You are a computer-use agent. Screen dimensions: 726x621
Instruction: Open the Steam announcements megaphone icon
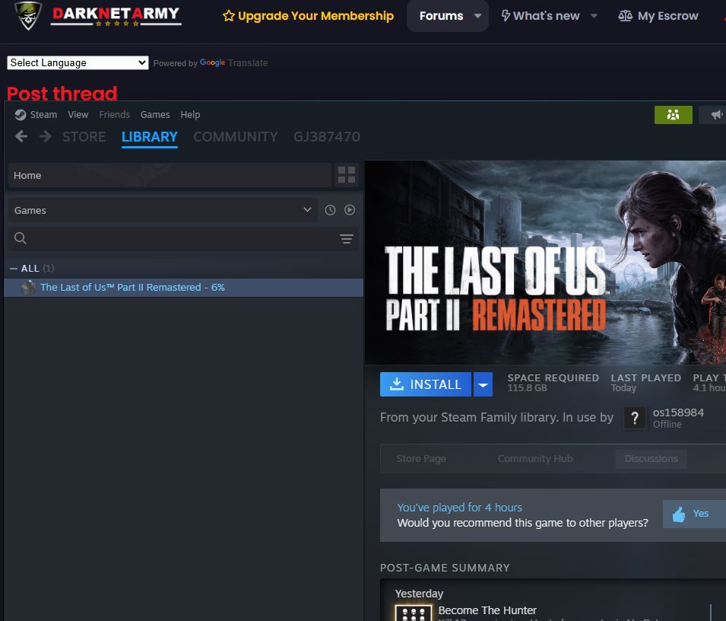(x=716, y=115)
